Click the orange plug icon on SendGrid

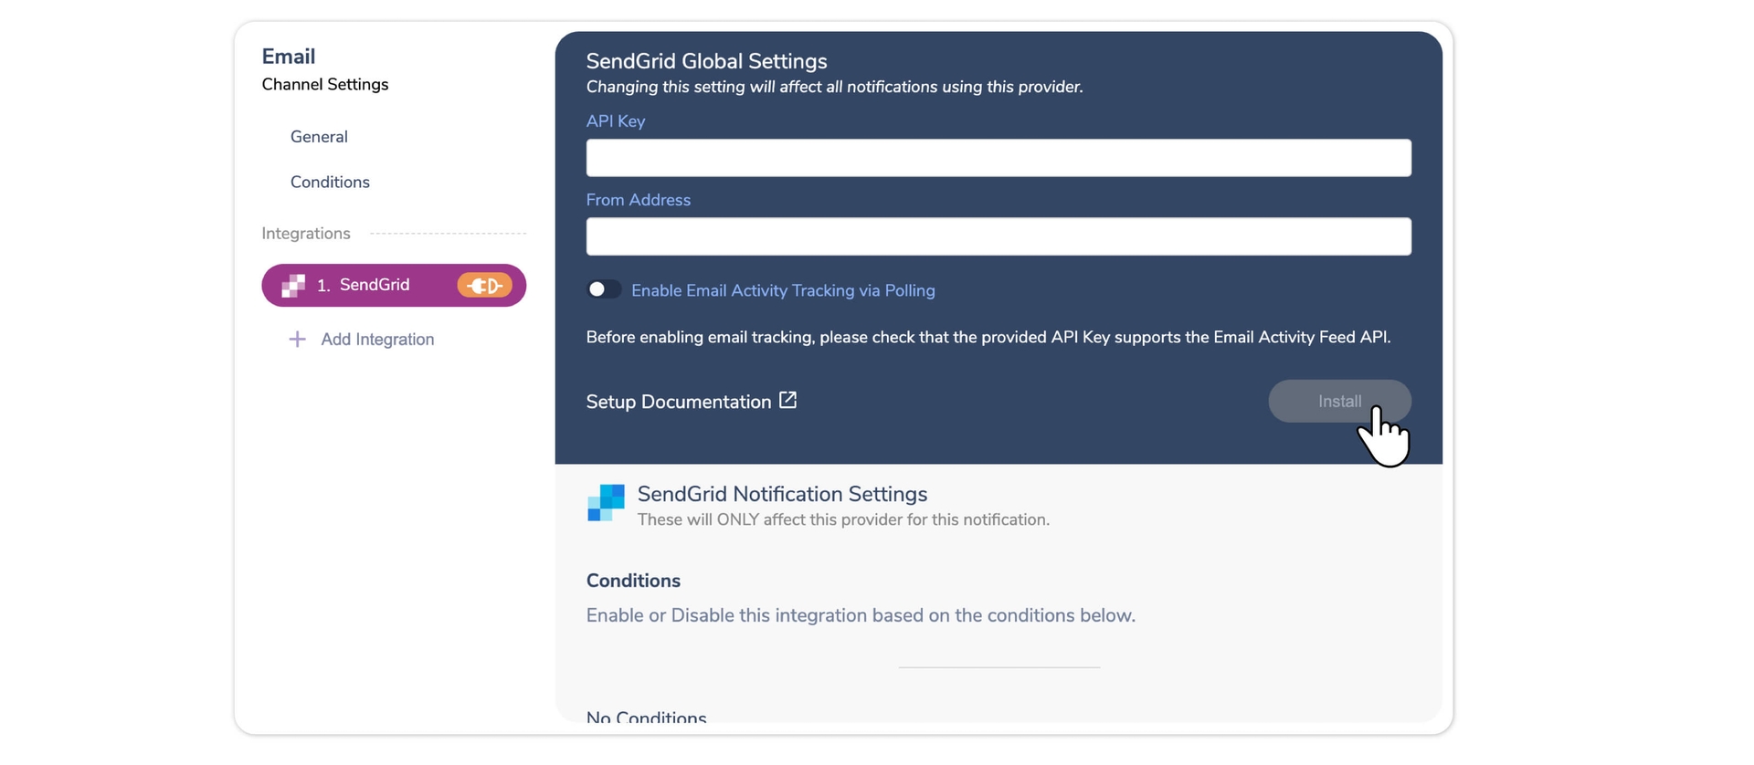click(x=484, y=286)
